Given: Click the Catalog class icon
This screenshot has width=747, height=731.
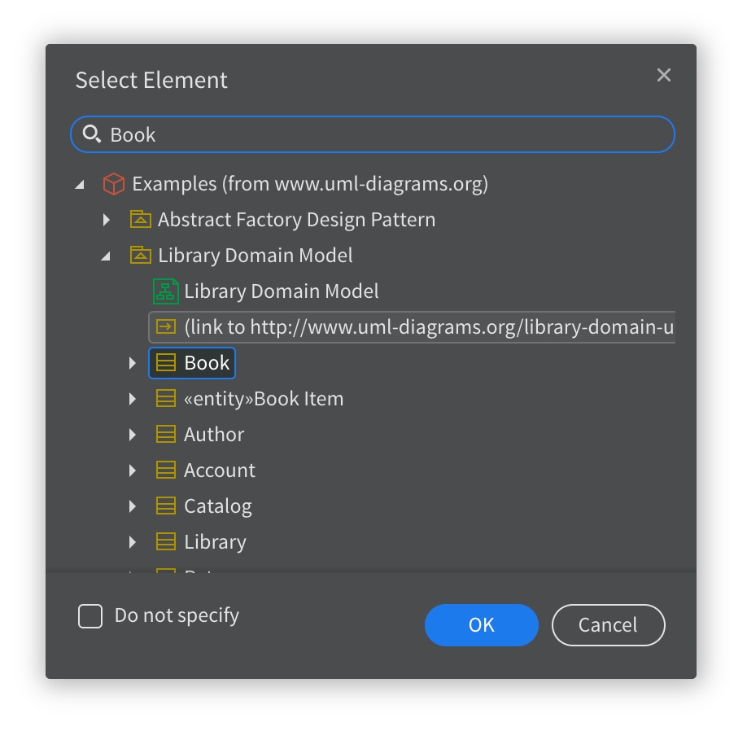Looking at the screenshot, I should point(166,506).
